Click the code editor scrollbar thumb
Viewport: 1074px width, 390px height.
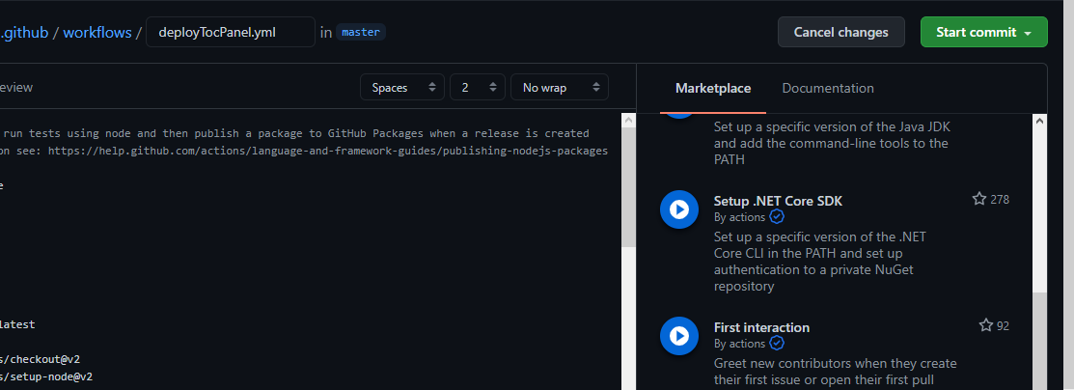point(628,188)
